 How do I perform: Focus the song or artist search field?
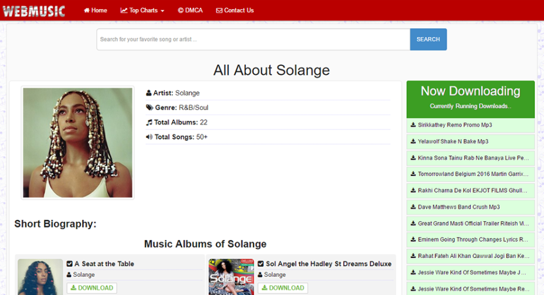[253, 39]
